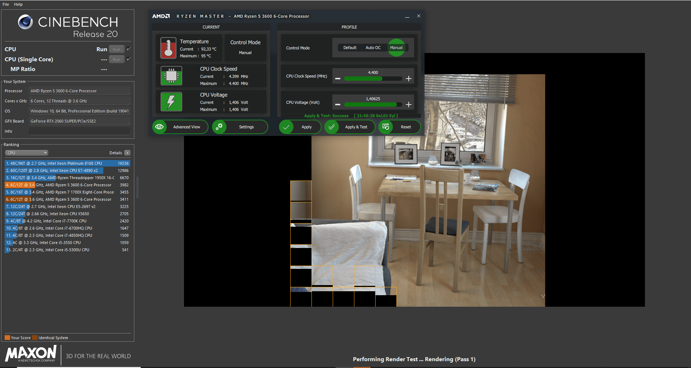The image size is (691, 368).
Task: Open the Help menu
Action: [x=18, y=4]
